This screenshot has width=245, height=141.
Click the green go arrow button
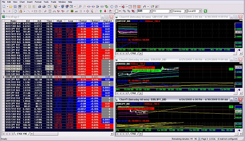[205, 11]
